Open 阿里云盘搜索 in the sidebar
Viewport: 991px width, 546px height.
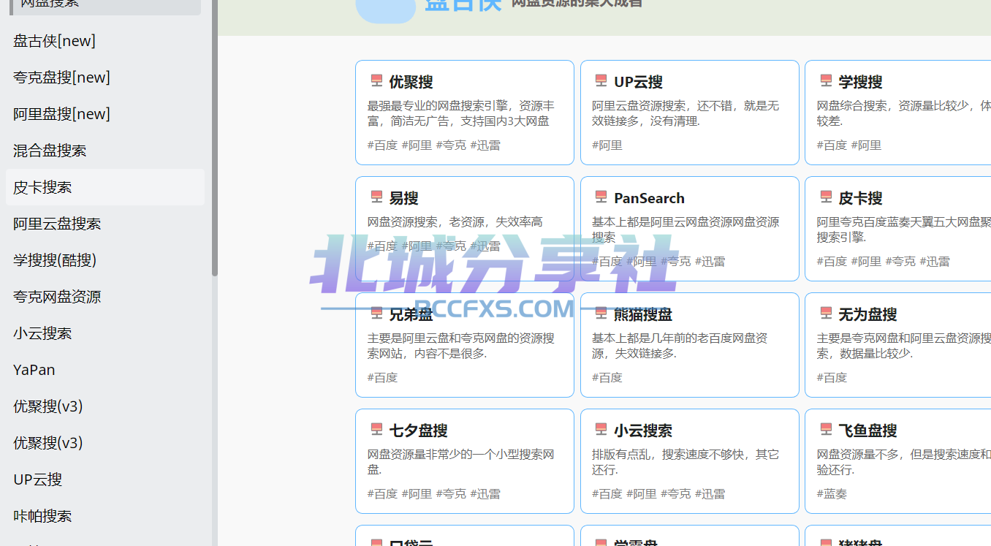pyautogui.click(x=105, y=224)
